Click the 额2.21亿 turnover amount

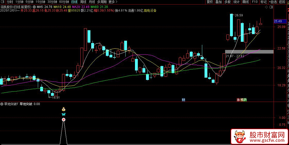coord(87,10)
